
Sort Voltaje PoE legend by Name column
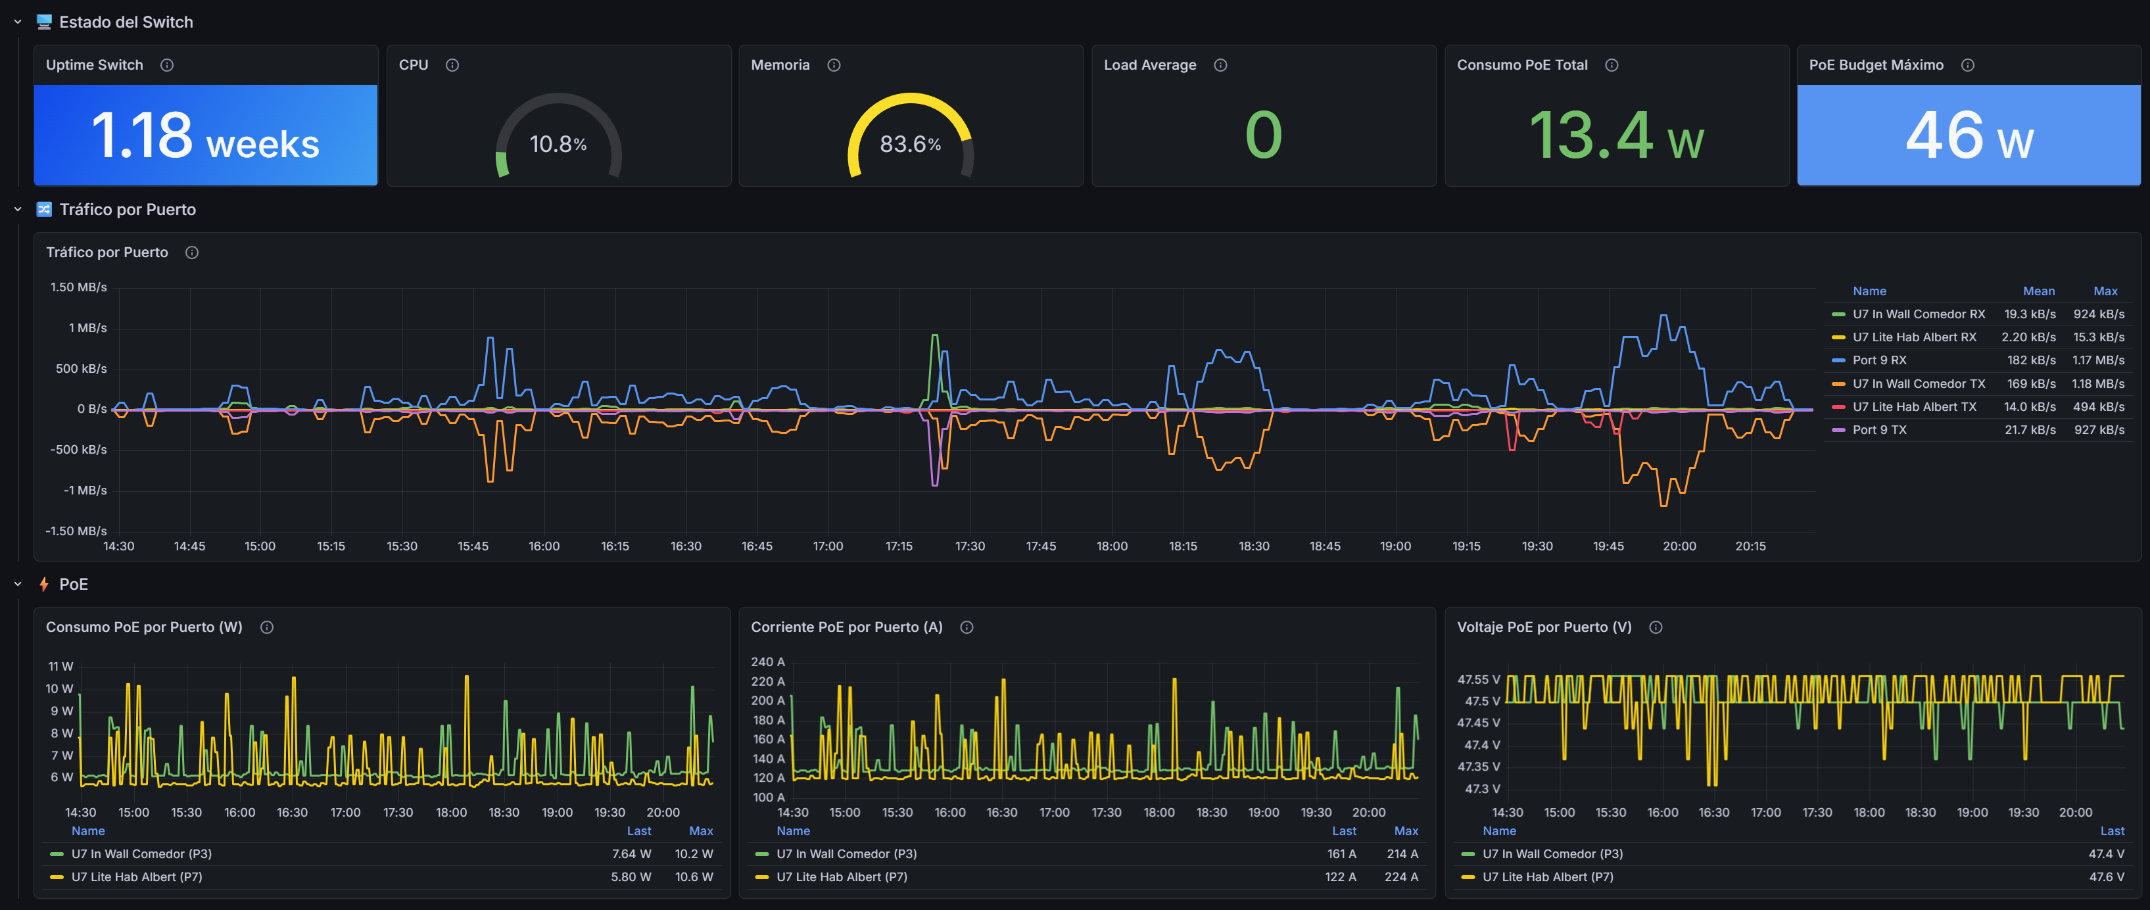tap(1499, 832)
